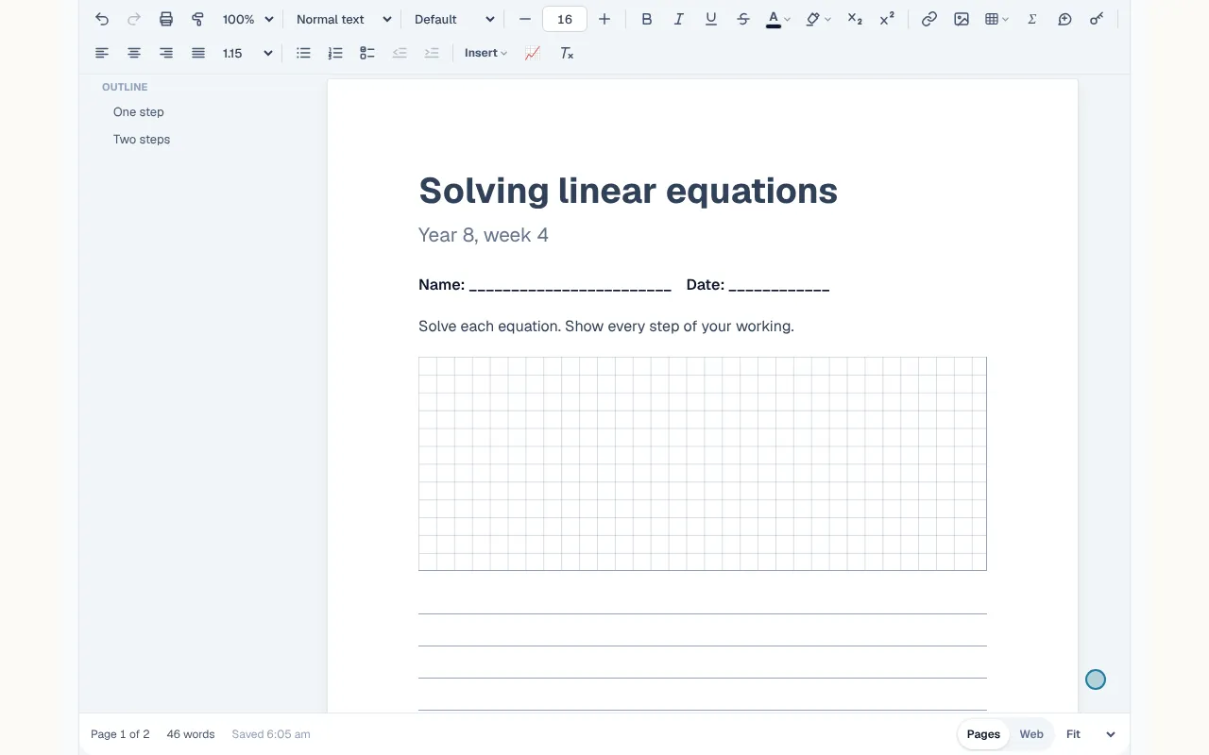Viewport: 1209px width, 755px height.
Task: Align text left
Action: click(x=102, y=53)
